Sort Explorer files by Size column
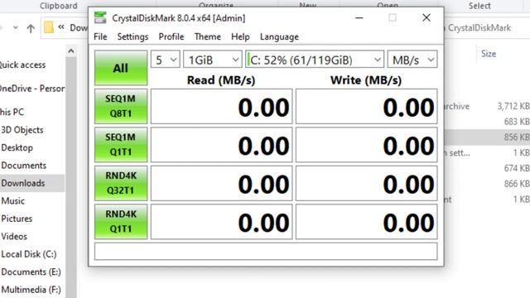 [489, 54]
